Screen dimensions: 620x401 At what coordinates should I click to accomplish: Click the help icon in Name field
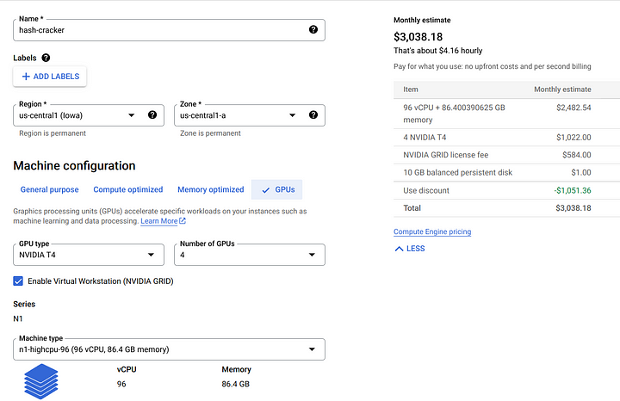313,29
